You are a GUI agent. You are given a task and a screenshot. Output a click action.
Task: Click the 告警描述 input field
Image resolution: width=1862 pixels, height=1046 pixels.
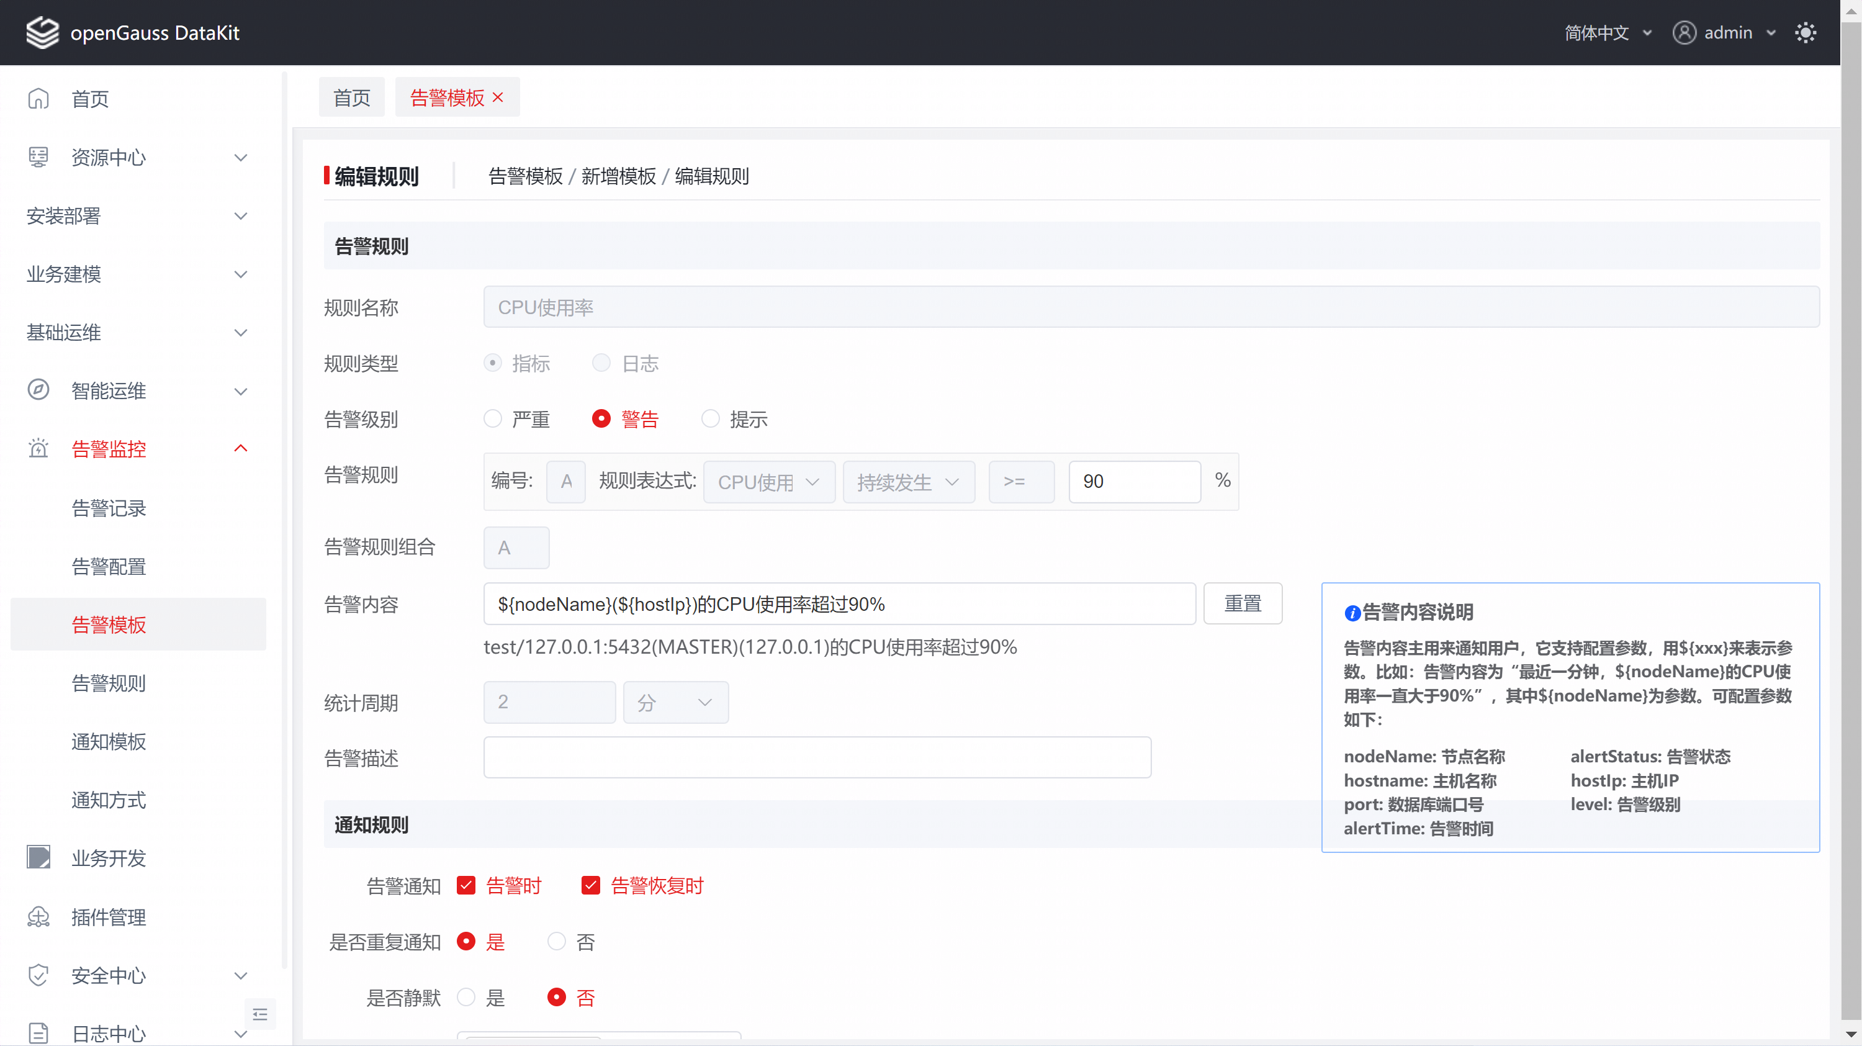point(817,757)
